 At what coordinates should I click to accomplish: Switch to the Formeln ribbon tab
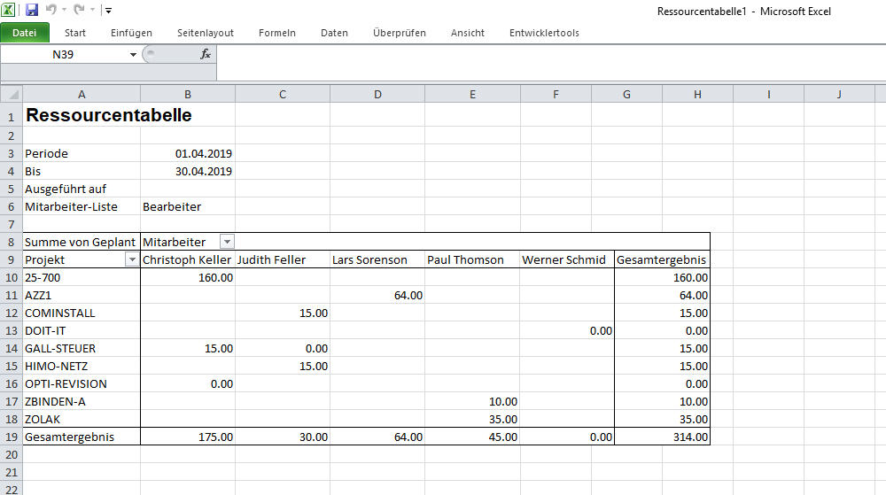(276, 33)
